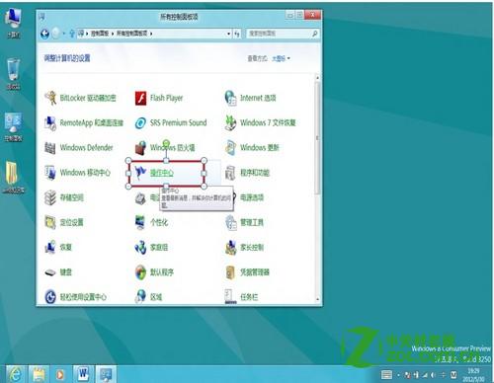Open Windows 防火墙
494x383 pixels.
tap(165, 148)
